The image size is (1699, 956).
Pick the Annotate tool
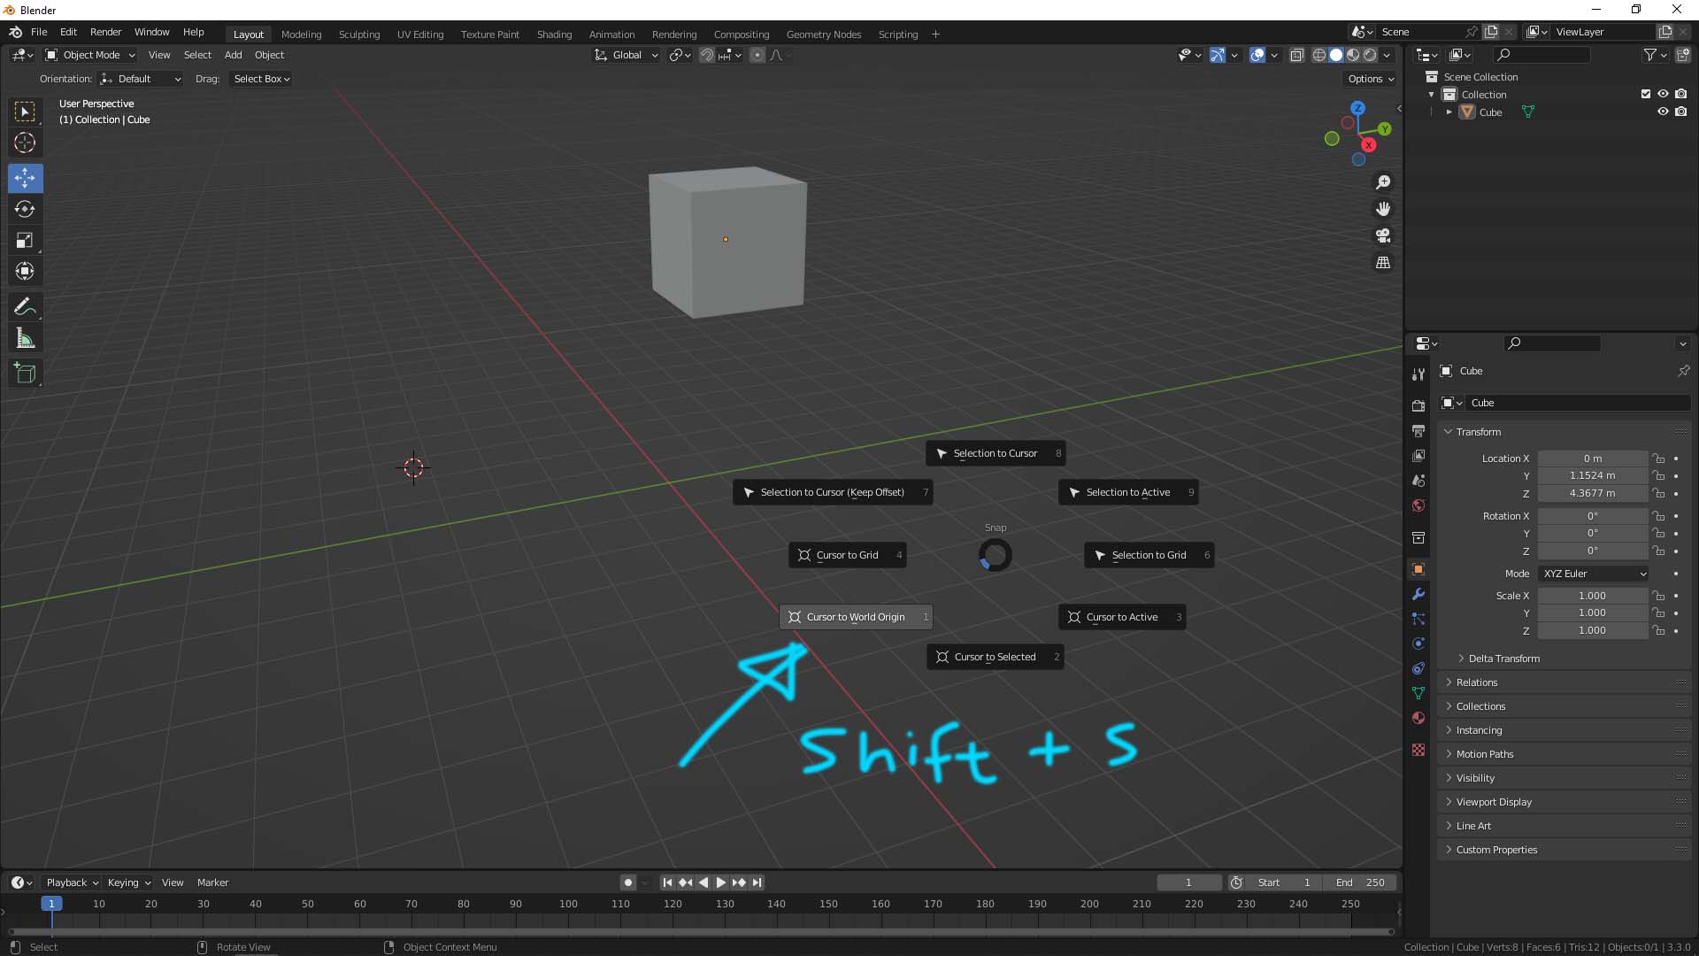[x=25, y=307]
